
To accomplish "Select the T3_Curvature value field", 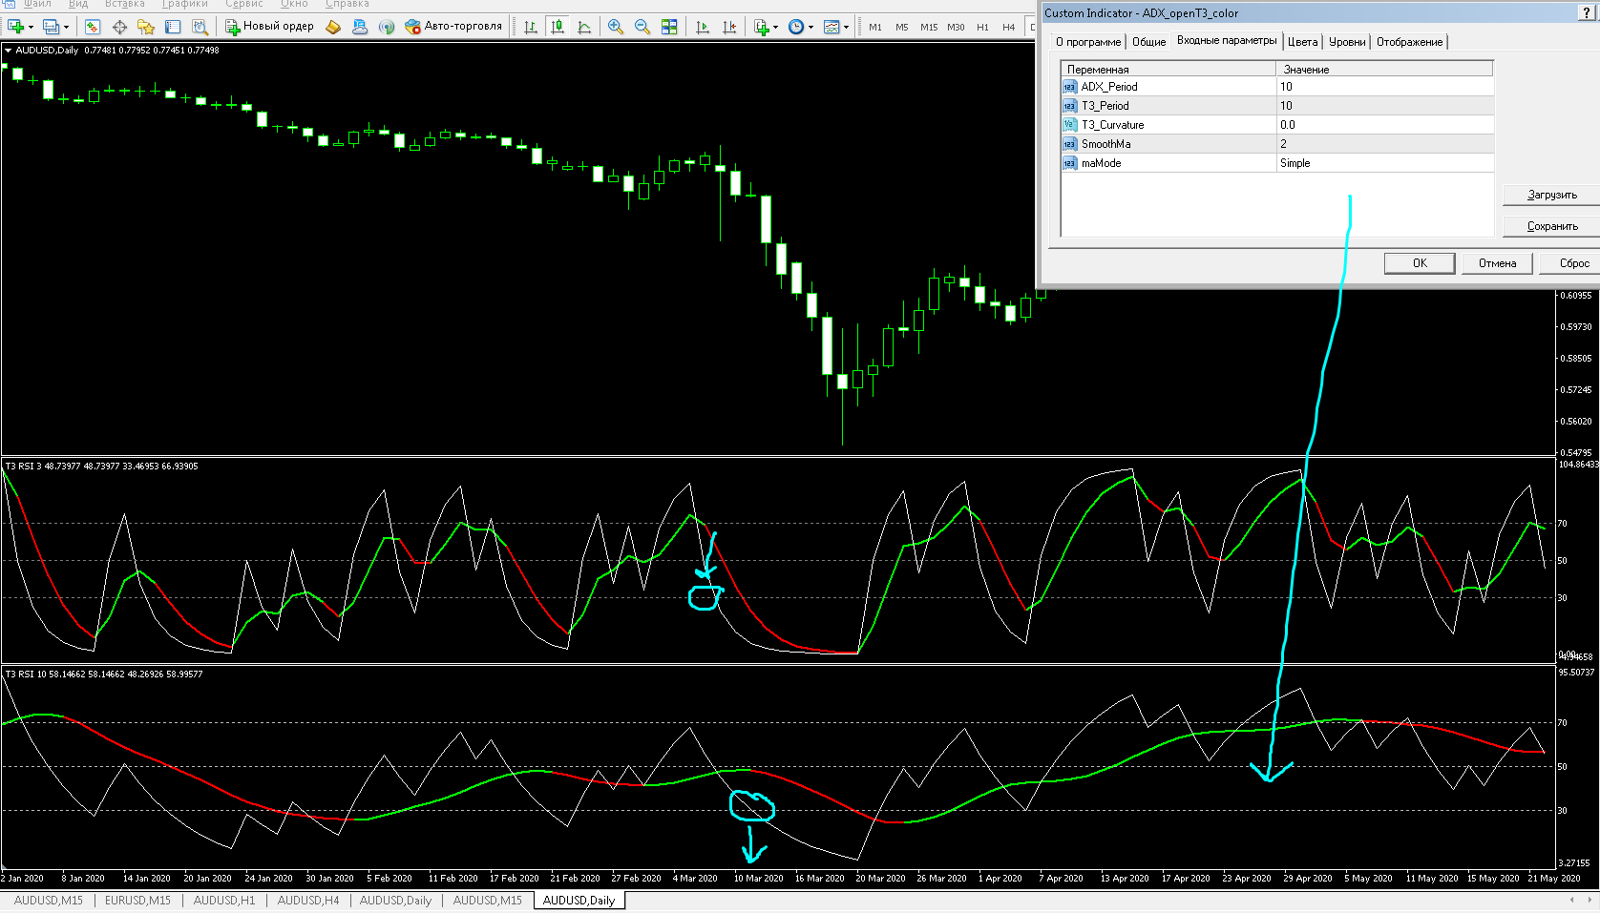I will pyautogui.click(x=1384, y=125).
